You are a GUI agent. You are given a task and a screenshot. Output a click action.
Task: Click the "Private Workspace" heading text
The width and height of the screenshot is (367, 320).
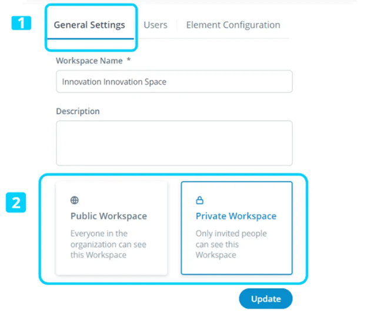[x=236, y=216]
